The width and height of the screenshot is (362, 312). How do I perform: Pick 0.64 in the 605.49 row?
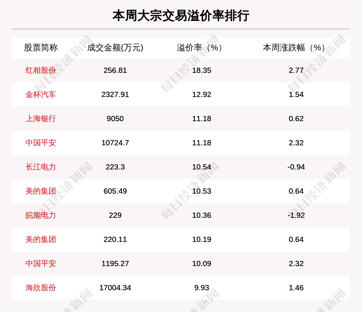click(296, 191)
